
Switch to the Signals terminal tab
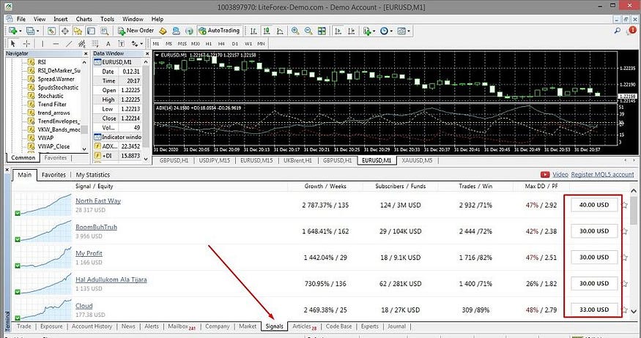(274, 326)
